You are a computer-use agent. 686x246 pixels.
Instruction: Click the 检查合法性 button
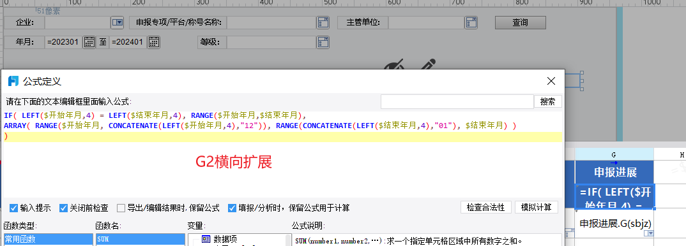pos(486,207)
